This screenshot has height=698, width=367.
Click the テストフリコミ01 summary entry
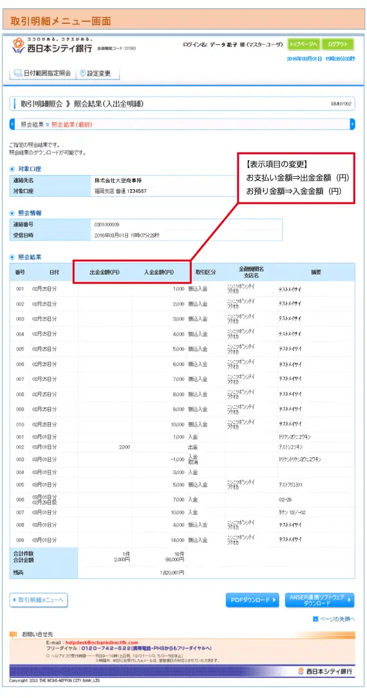292,484
